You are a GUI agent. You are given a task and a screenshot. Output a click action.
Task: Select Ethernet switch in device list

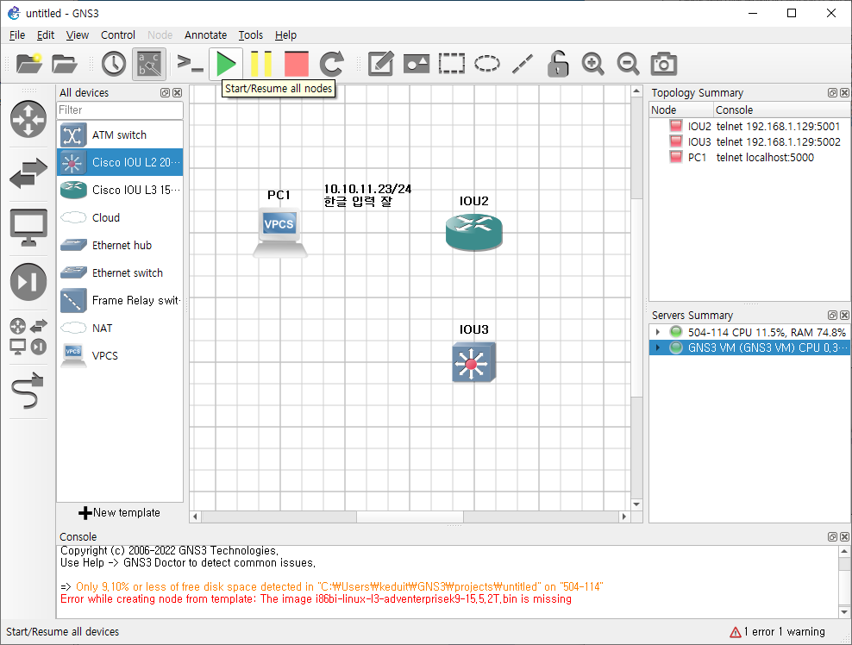coord(120,272)
